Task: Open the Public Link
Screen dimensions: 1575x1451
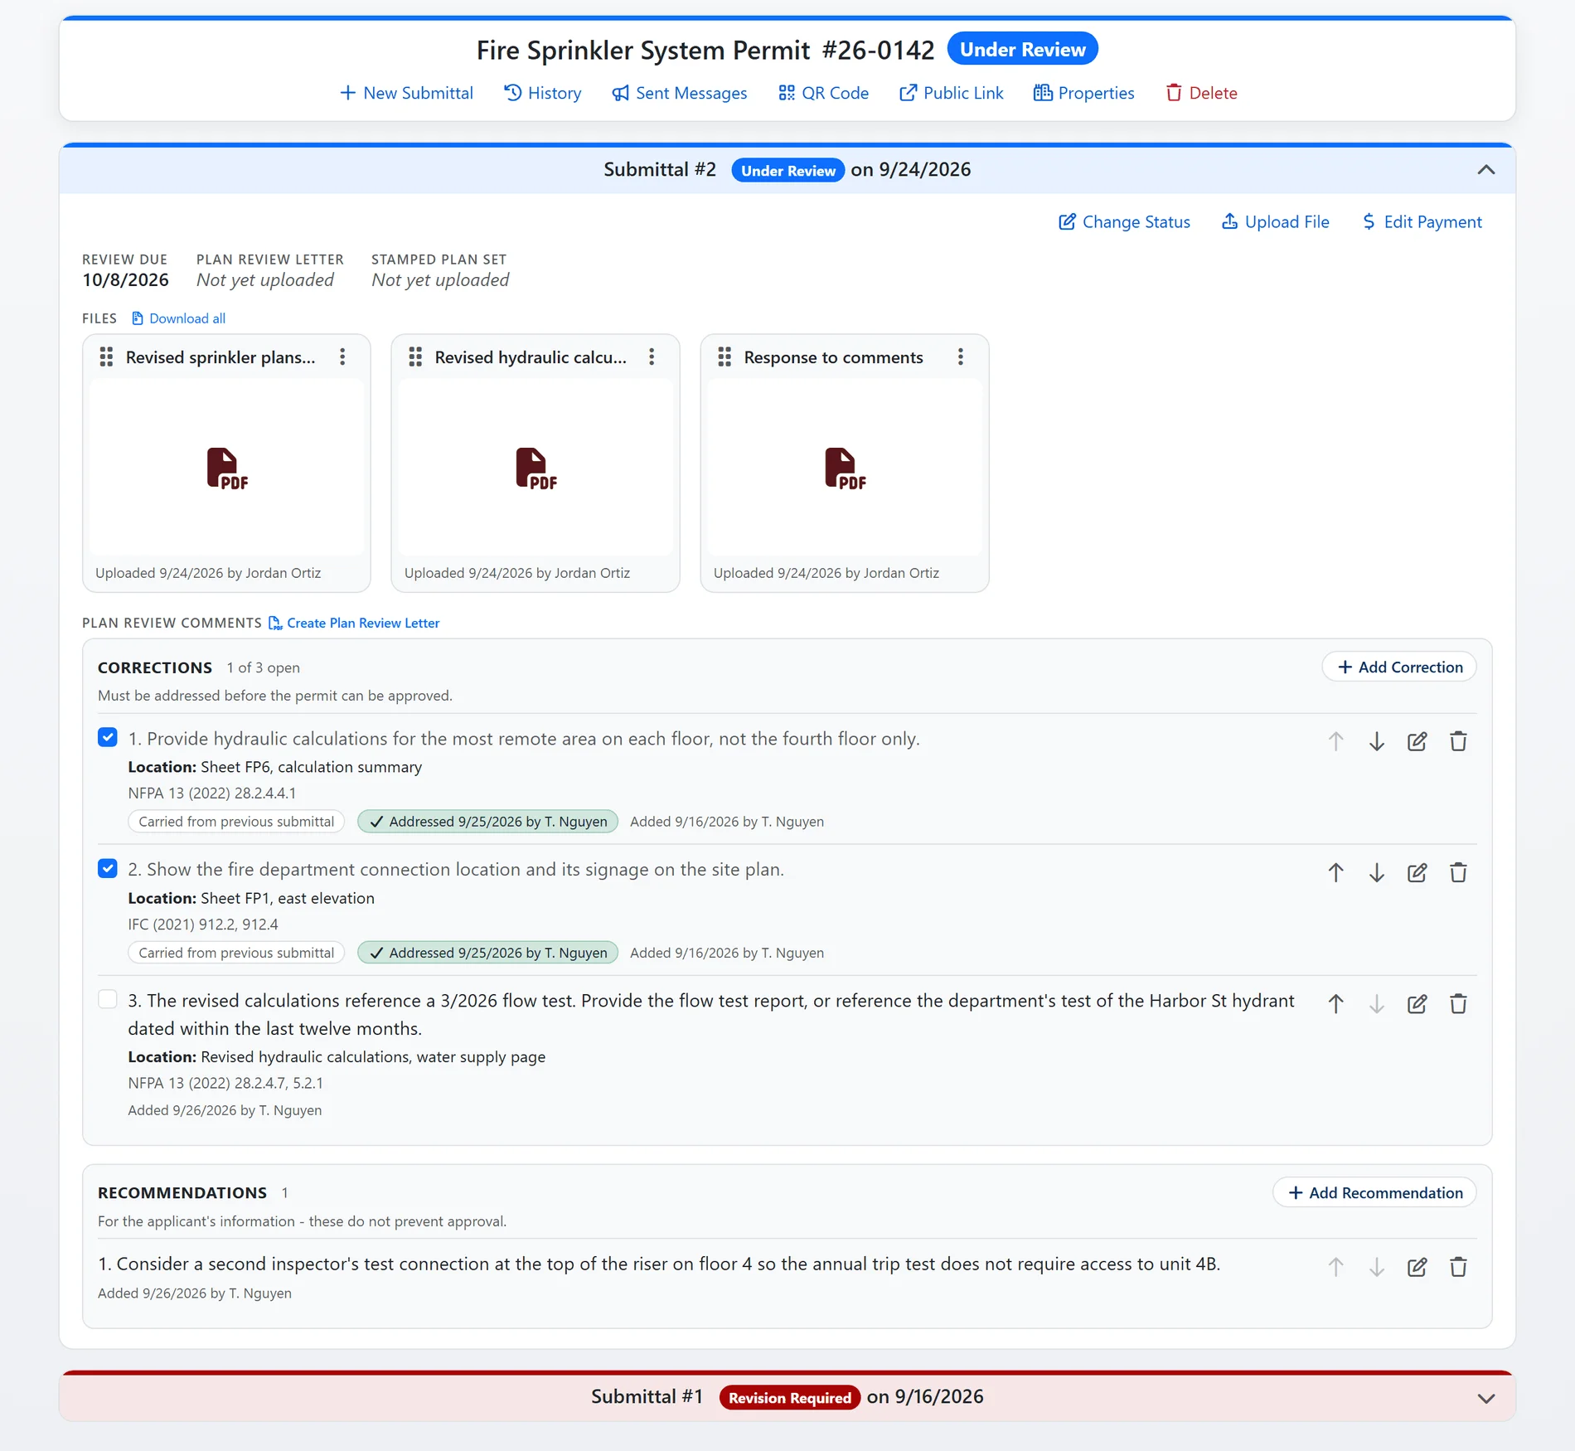Action: tap(952, 93)
